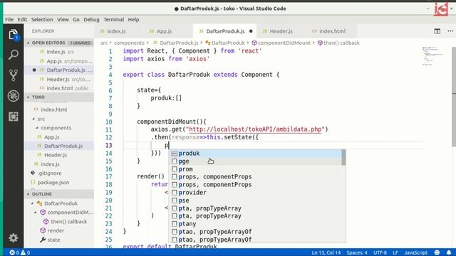Open the Search view in activity bar
Screen dimensions: 456x256
tap(14, 55)
